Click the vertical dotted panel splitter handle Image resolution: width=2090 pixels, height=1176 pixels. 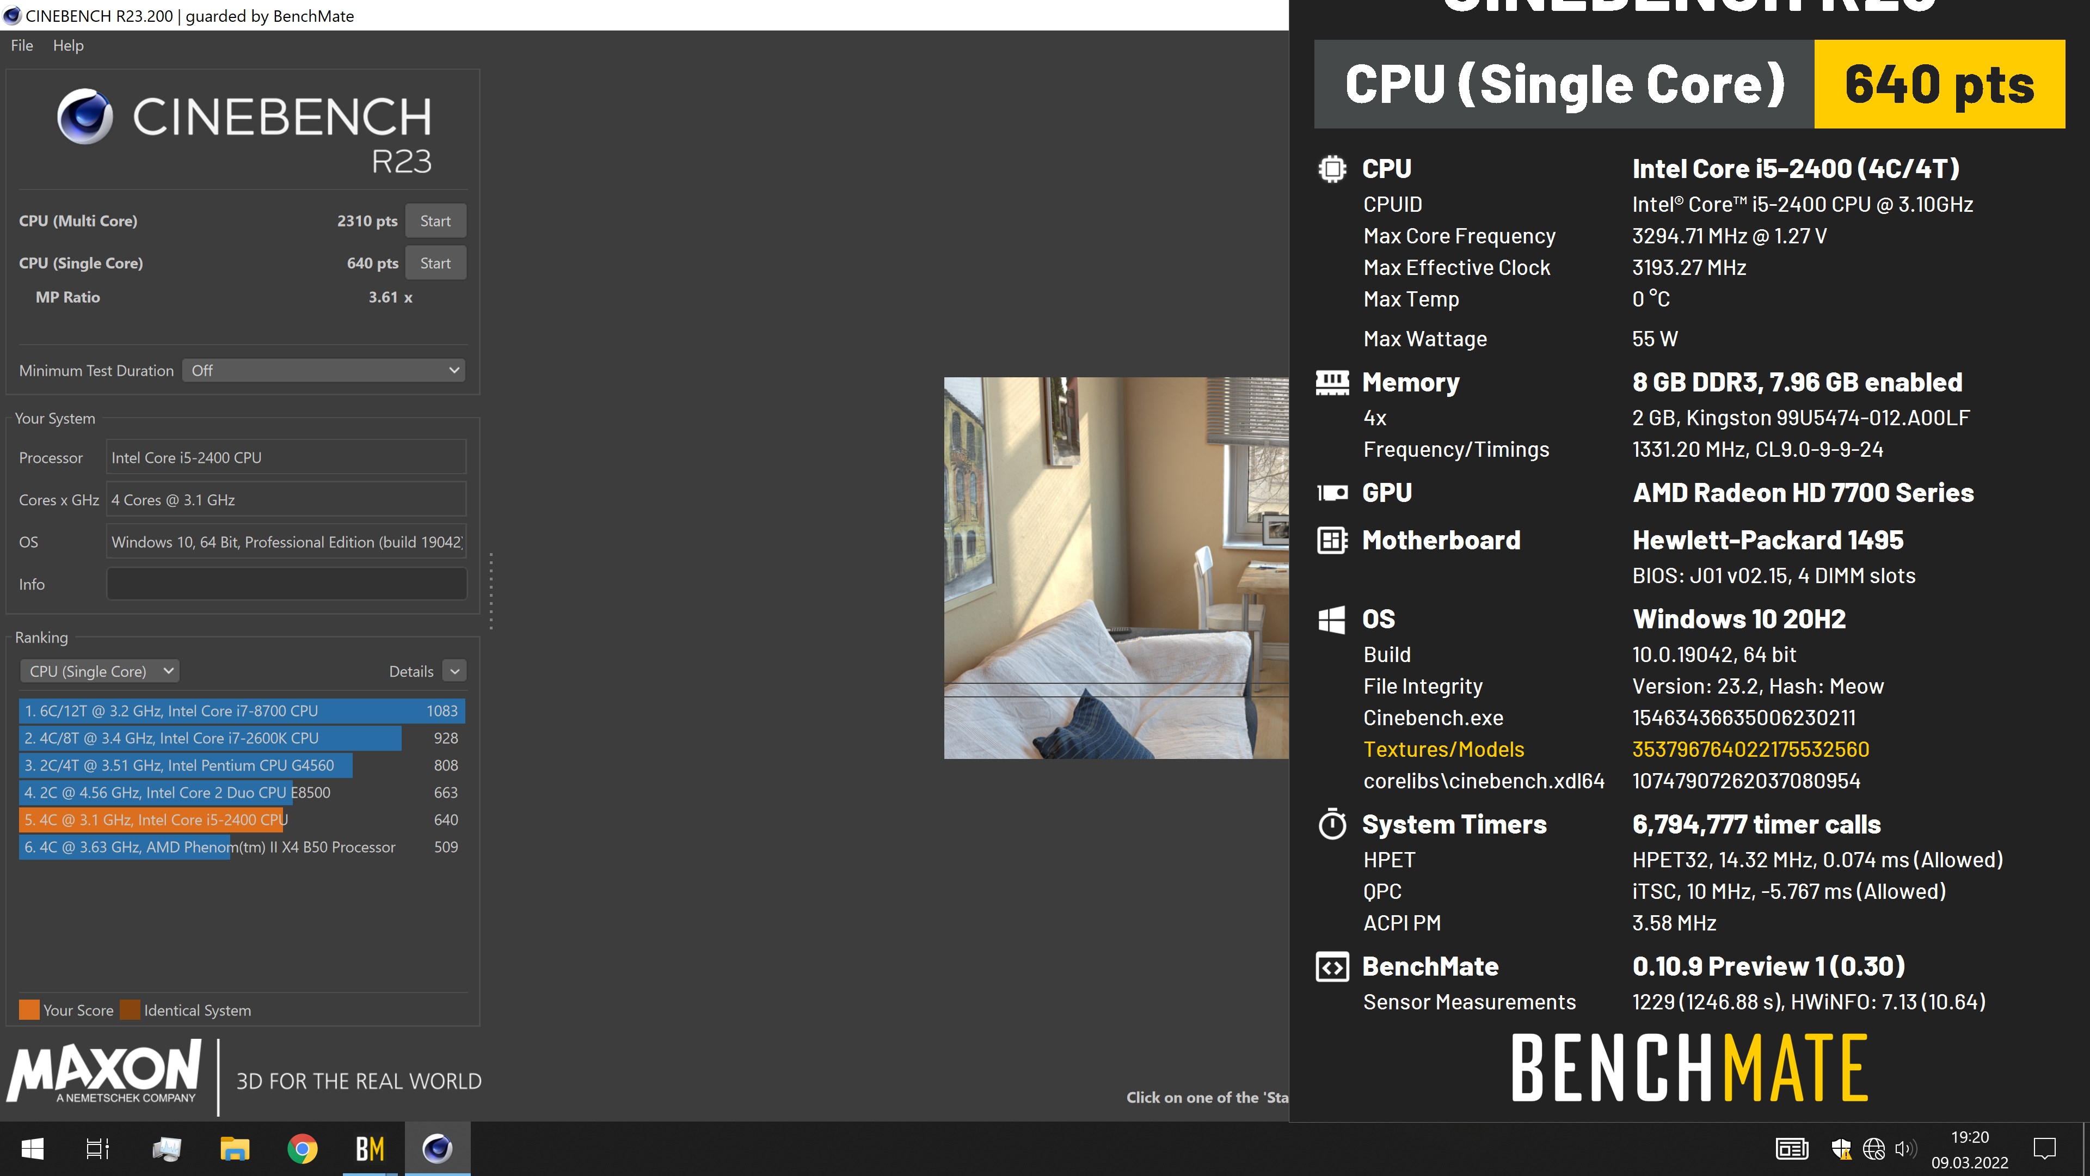(x=491, y=591)
